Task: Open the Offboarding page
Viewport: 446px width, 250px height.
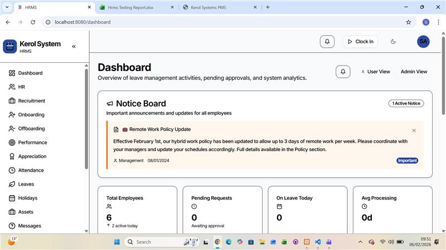Action: tap(31, 129)
